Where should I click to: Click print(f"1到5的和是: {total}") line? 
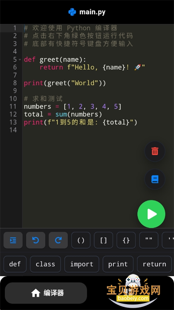pos(80,122)
